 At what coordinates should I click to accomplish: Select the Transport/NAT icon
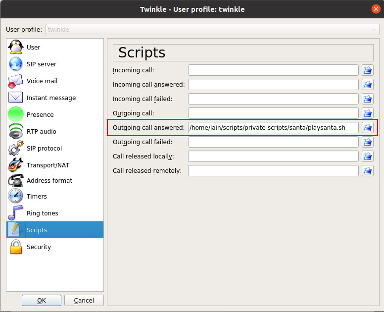click(x=16, y=165)
